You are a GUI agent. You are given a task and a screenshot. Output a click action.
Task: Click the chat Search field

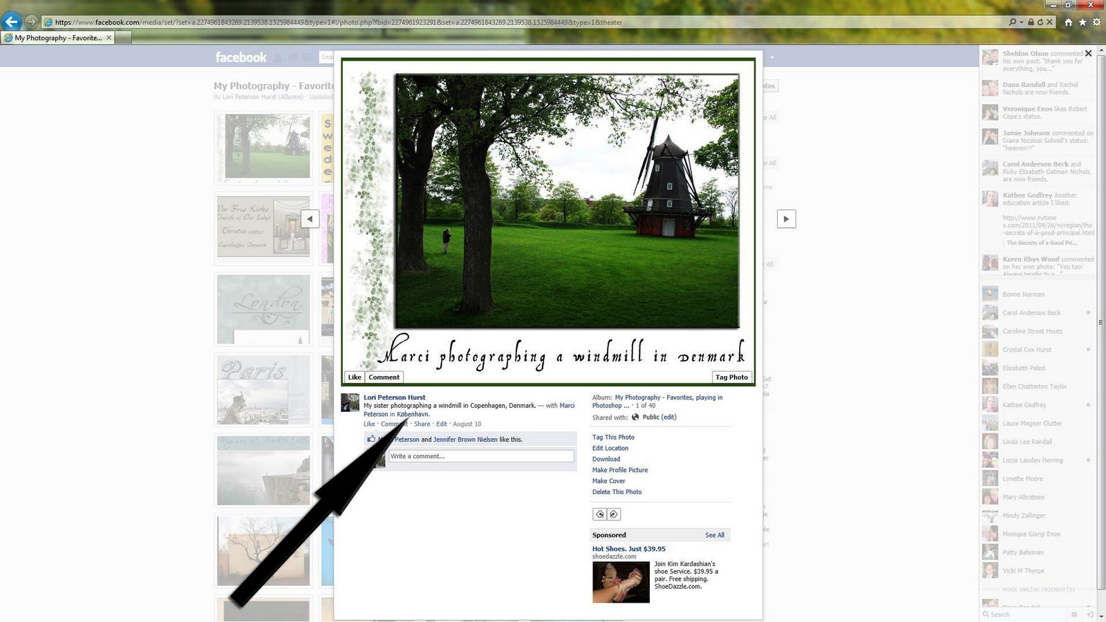tap(1024, 614)
